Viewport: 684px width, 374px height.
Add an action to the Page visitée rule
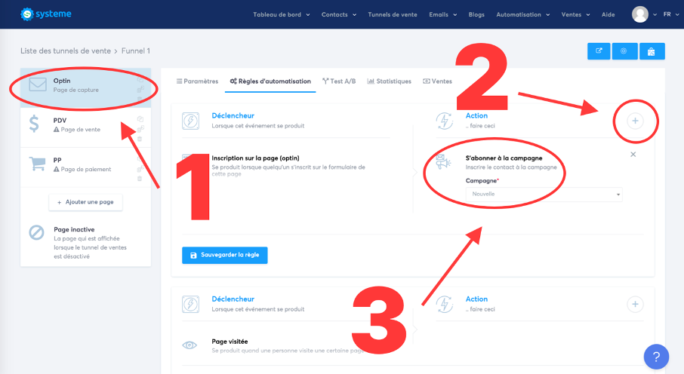pos(635,304)
